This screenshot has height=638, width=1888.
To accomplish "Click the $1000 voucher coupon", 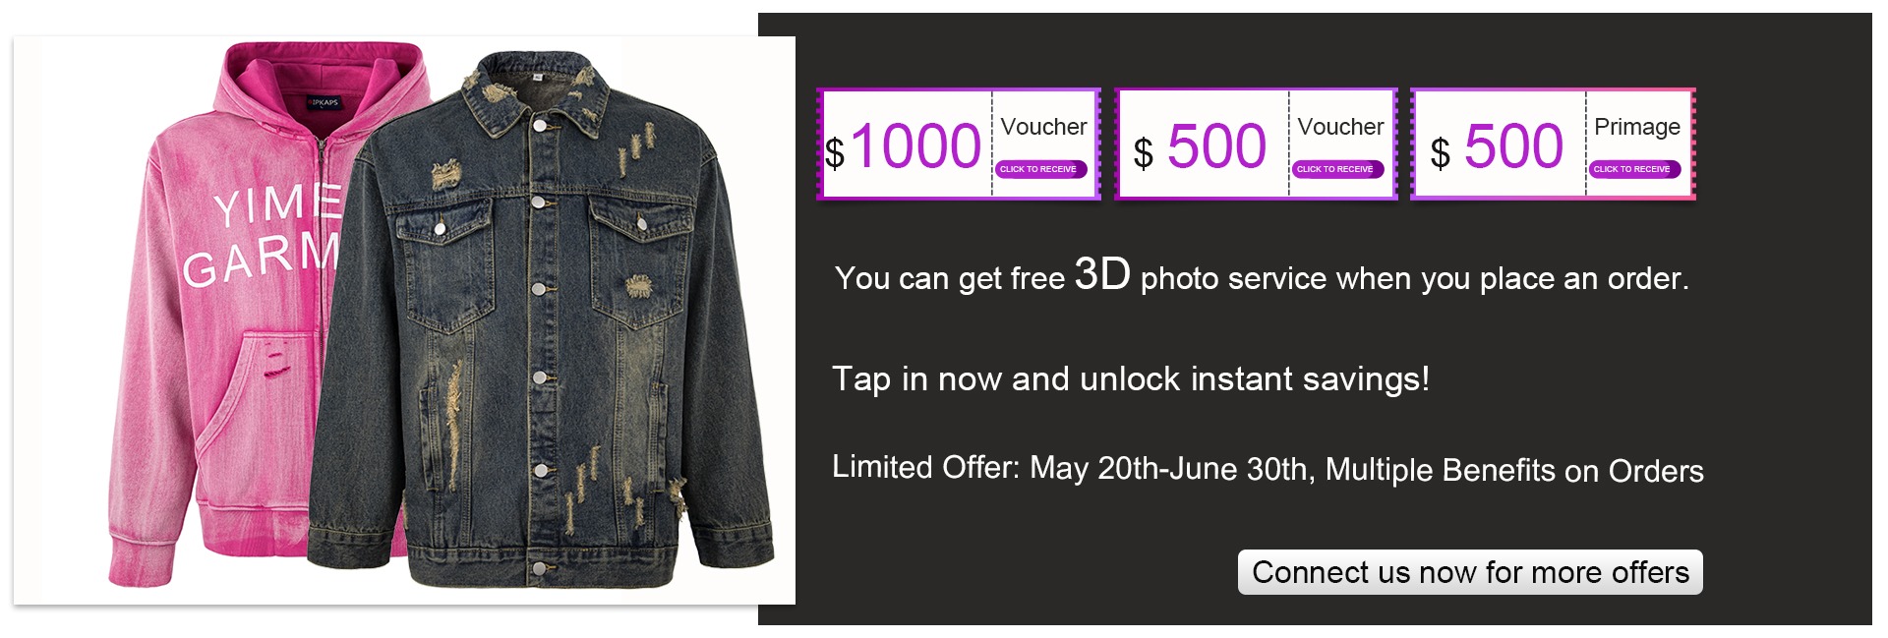I will point(959,145).
